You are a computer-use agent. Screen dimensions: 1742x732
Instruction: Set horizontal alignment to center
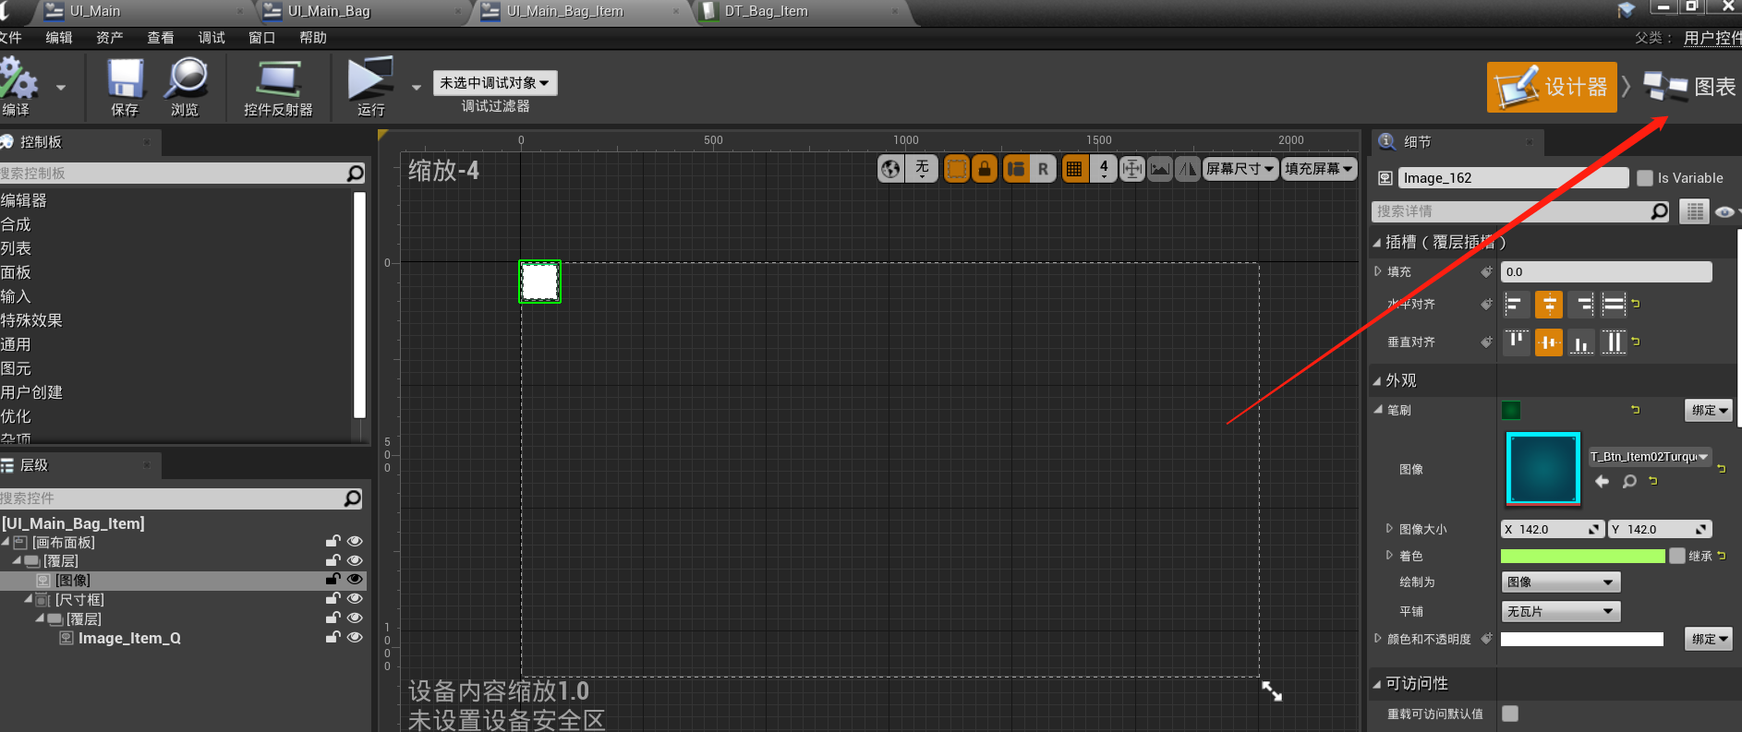[1549, 305]
